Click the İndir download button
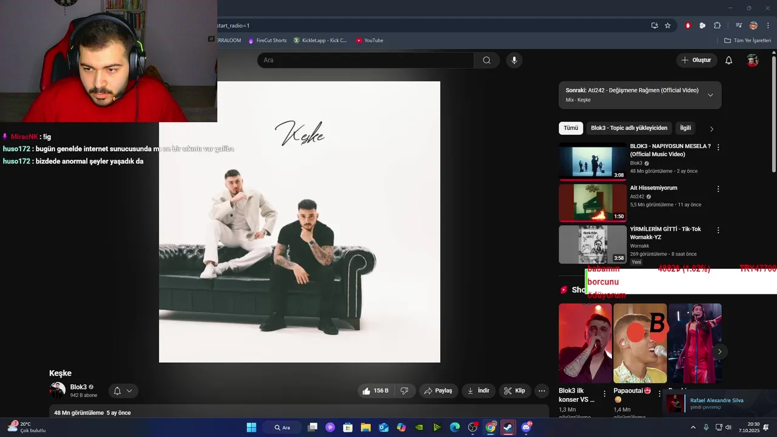777x437 pixels. pos(478,391)
